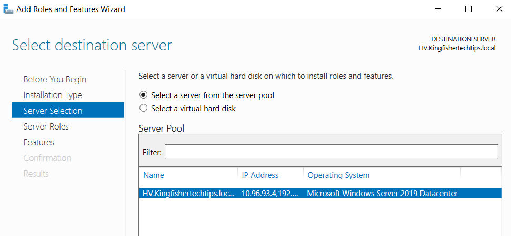Open the Installation Type step
The height and width of the screenshot is (236, 511).
click(53, 95)
